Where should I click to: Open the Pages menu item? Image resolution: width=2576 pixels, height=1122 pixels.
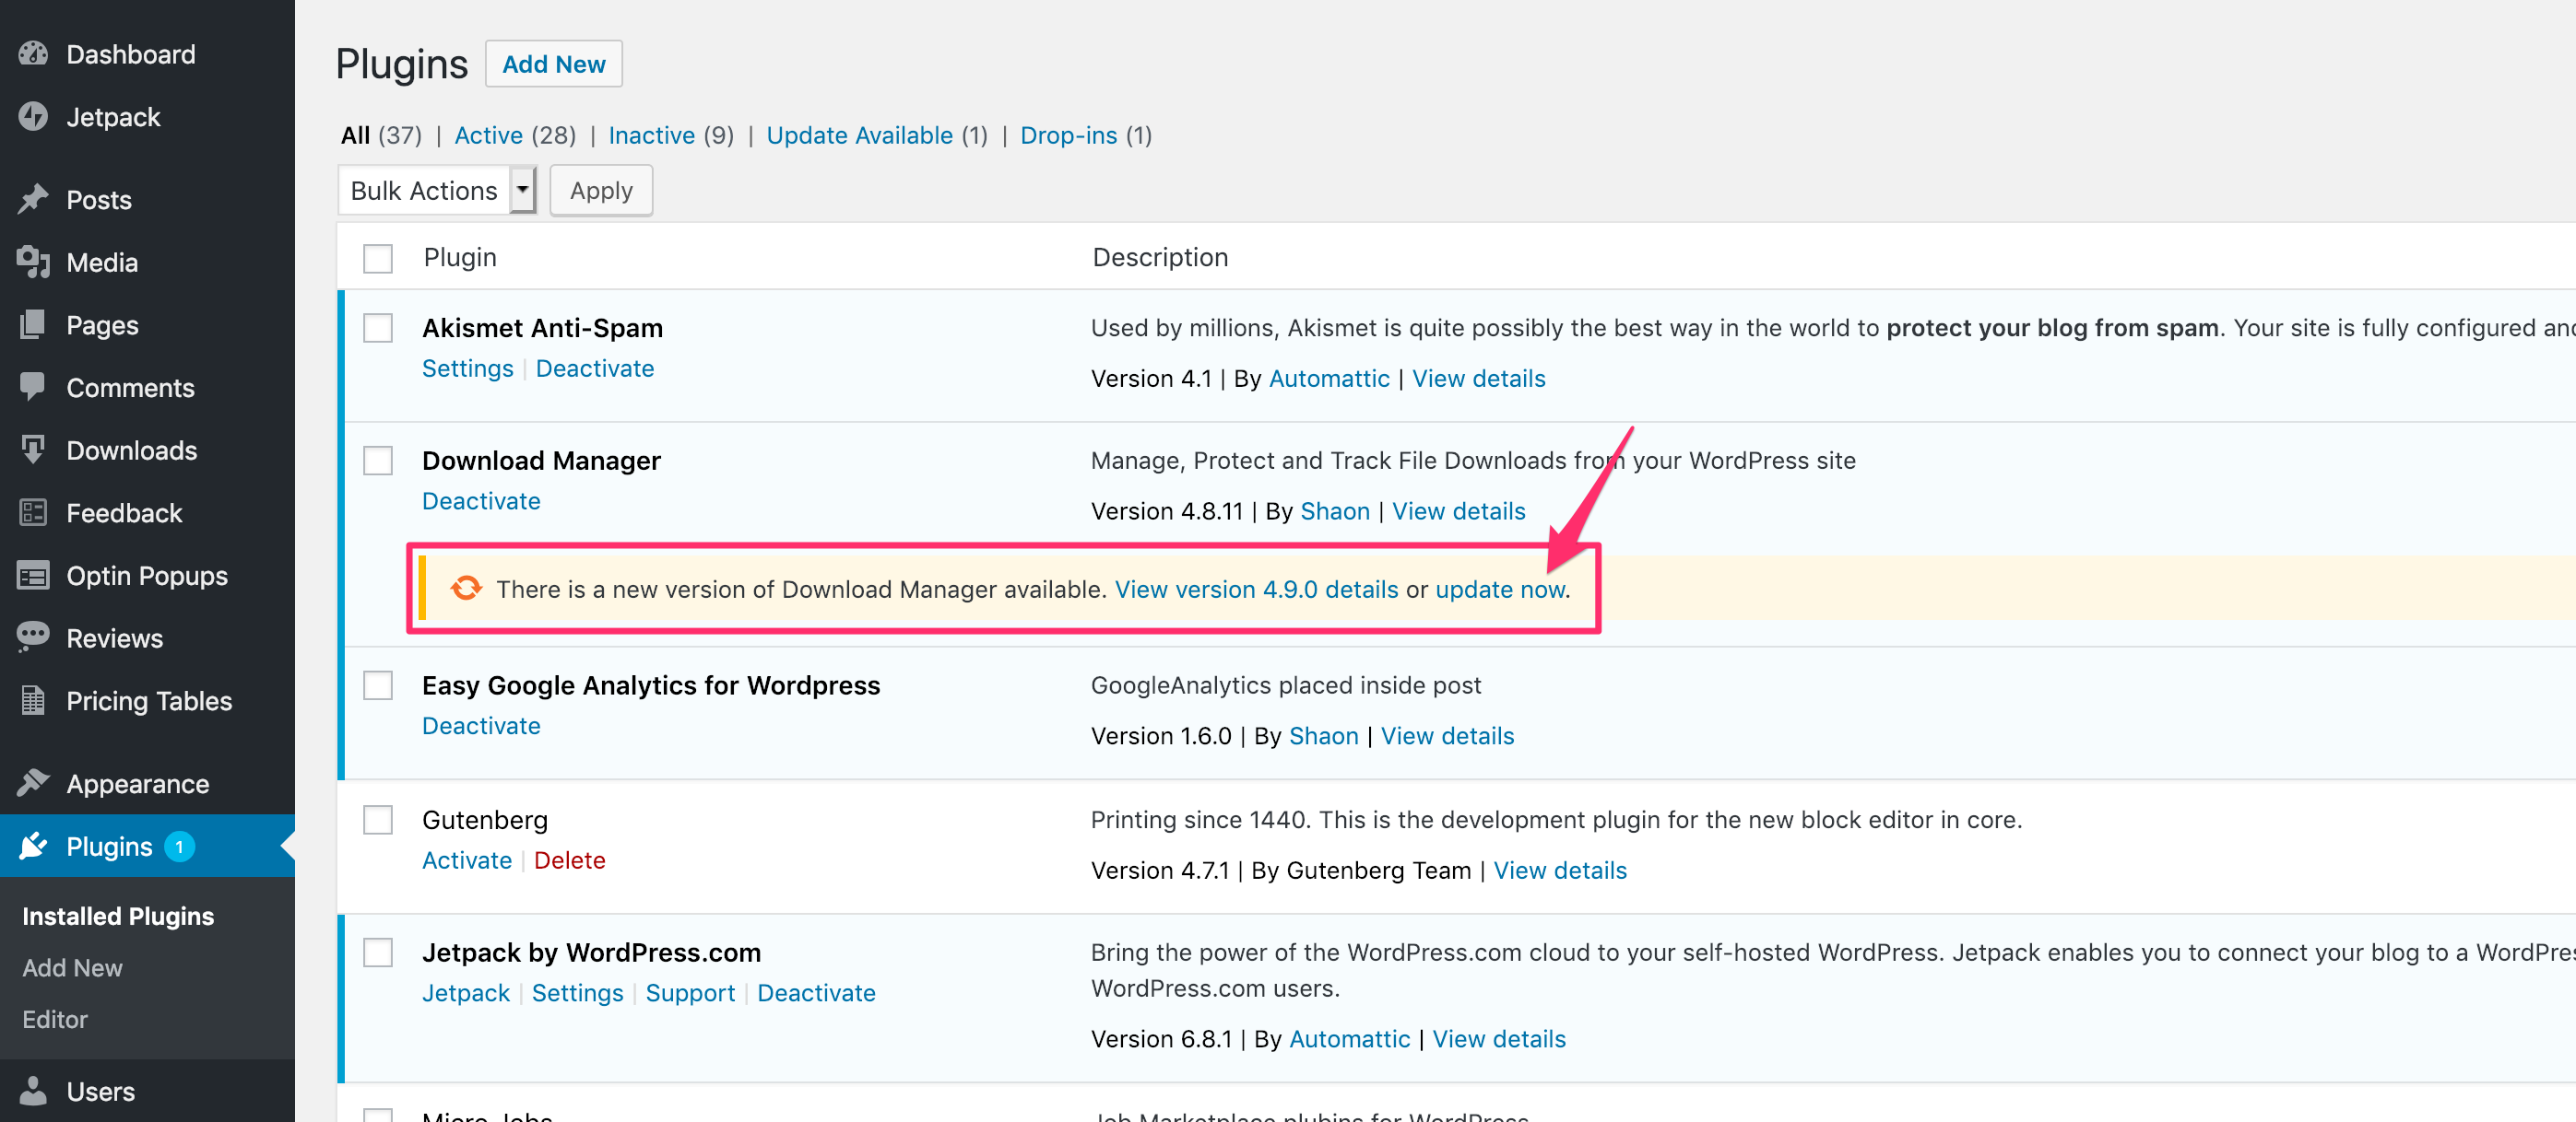pos(102,324)
